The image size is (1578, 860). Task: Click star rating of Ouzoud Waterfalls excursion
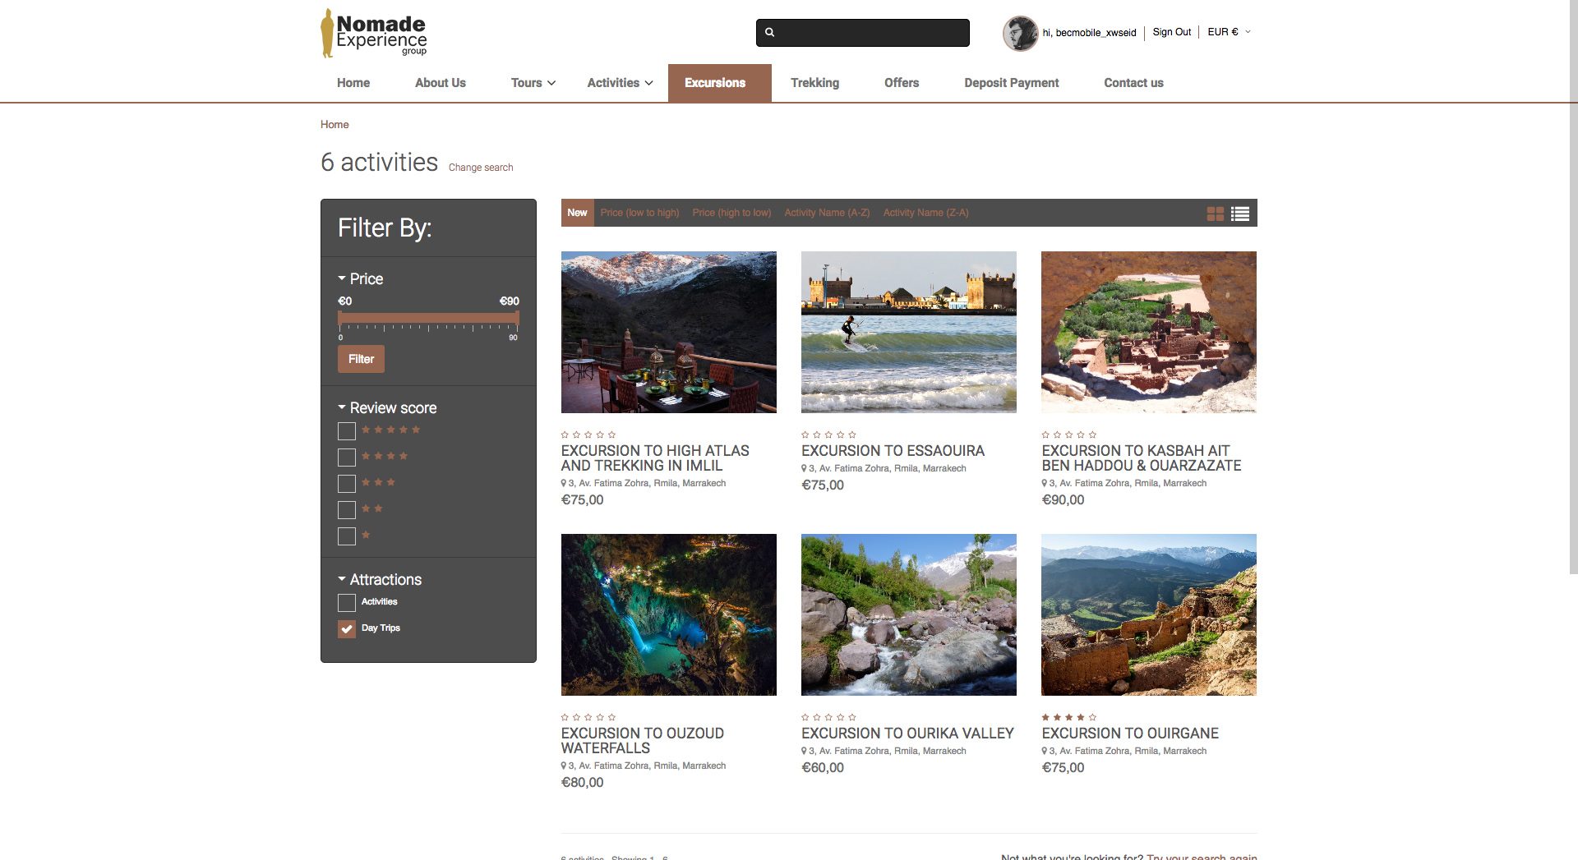pos(588,717)
